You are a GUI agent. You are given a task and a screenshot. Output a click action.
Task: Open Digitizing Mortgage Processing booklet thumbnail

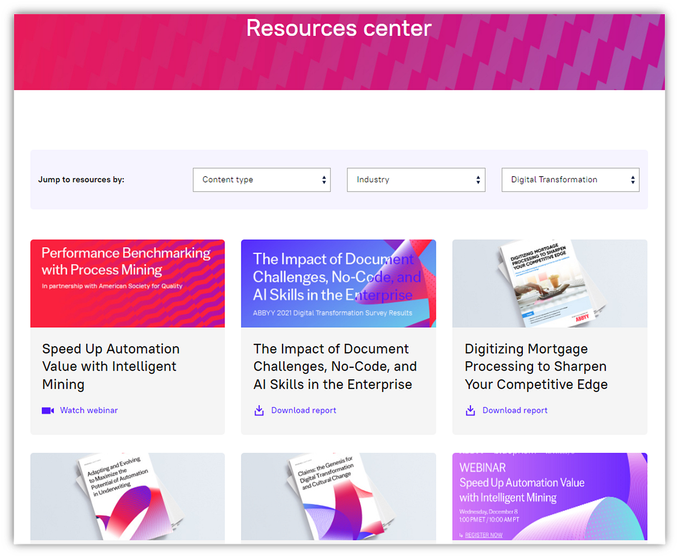point(550,283)
